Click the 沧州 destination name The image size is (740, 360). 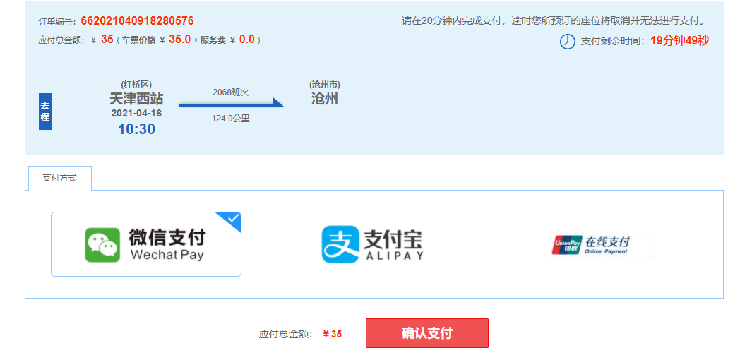point(325,99)
